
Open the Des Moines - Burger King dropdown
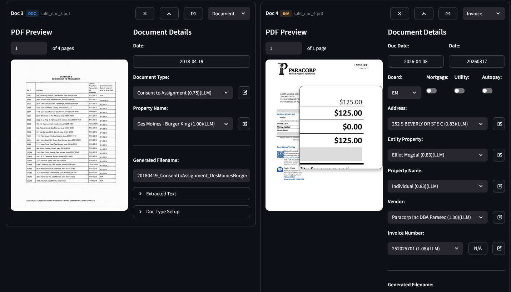(x=183, y=124)
